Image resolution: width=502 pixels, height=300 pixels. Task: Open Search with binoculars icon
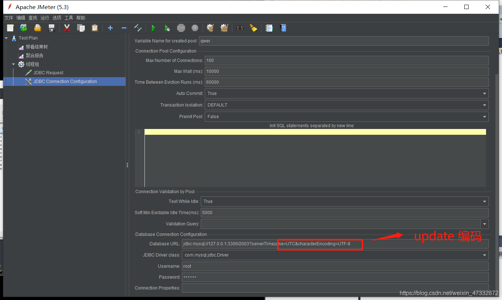point(240,28)
